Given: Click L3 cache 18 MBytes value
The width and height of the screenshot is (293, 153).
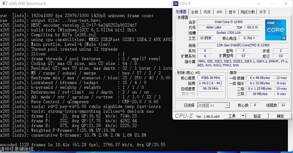Looking at the screenshot, I should 260,94.
